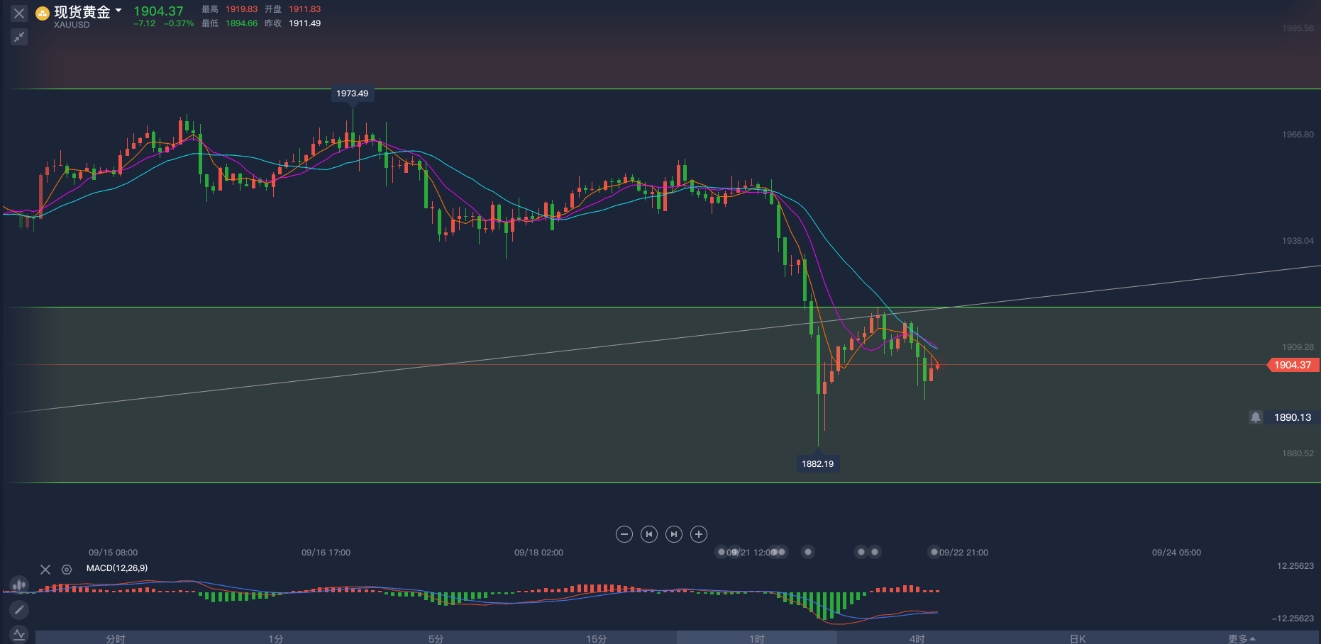Zoom out chart with minus button

coord(624,534)
